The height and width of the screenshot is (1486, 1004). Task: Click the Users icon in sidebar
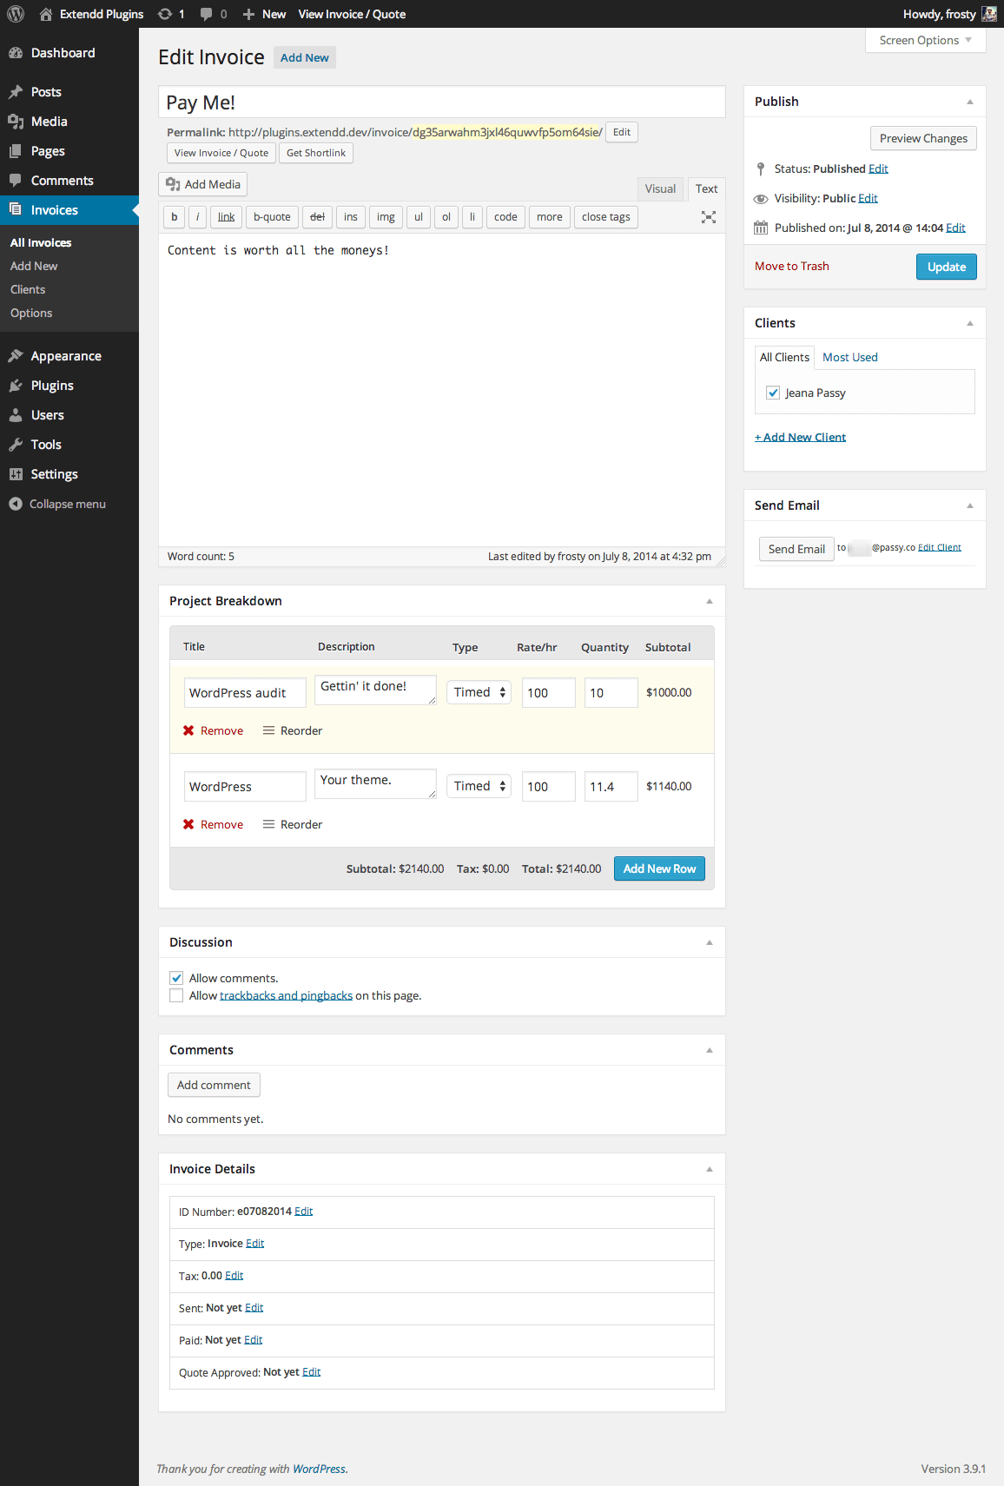(16, 415)
